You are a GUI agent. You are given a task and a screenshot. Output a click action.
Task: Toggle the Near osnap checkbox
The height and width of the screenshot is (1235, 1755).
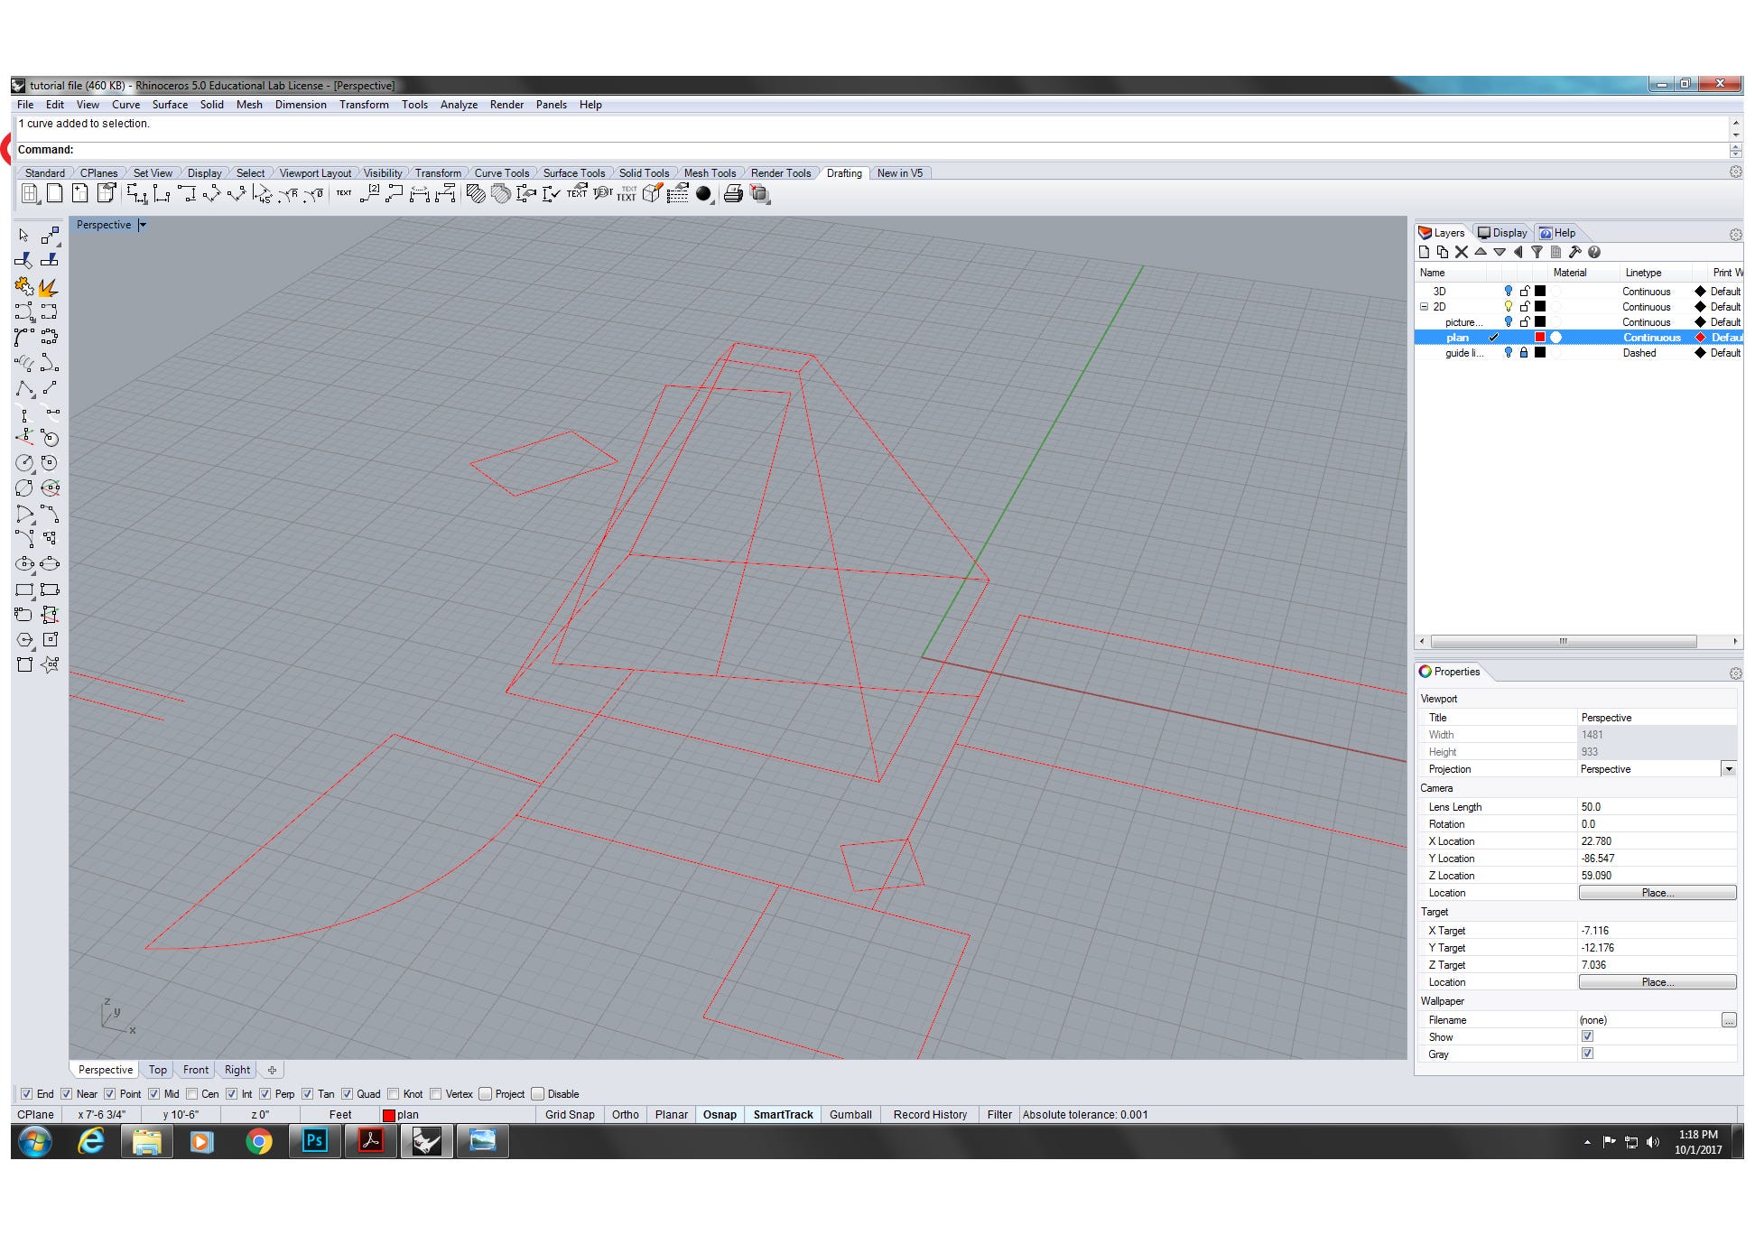(x=66, y=1093)
